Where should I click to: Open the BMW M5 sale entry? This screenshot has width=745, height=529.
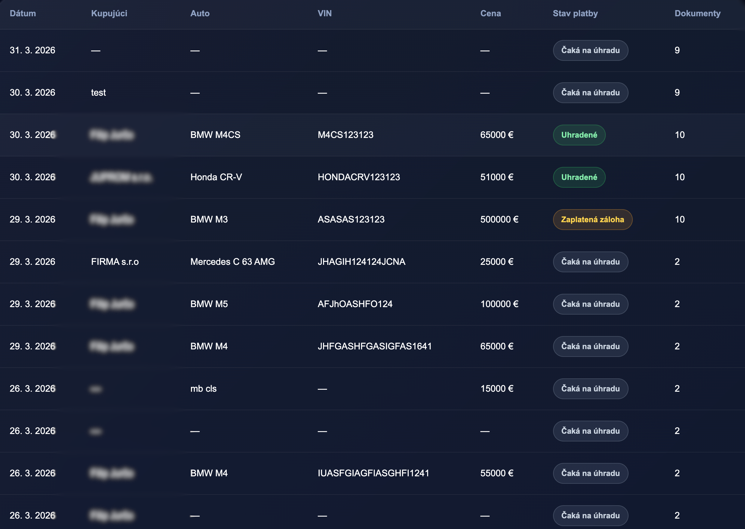[x=209, y=304]
